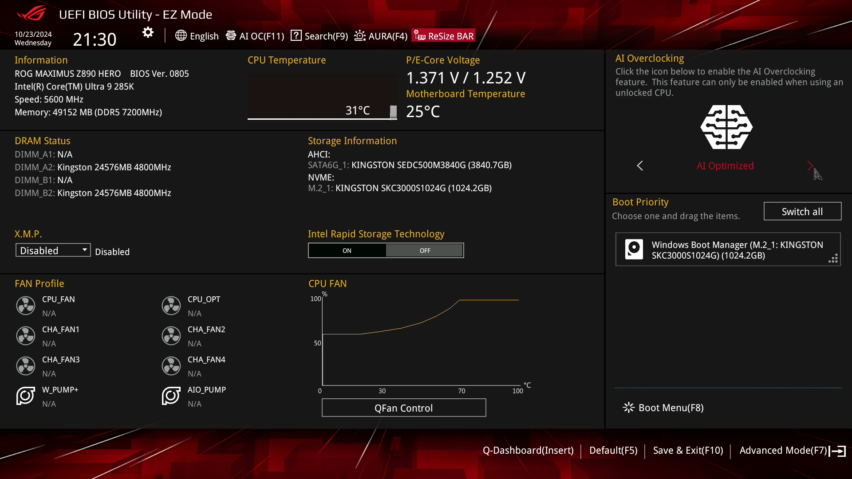Open the settings gear icon in header

tap(147, 32)
